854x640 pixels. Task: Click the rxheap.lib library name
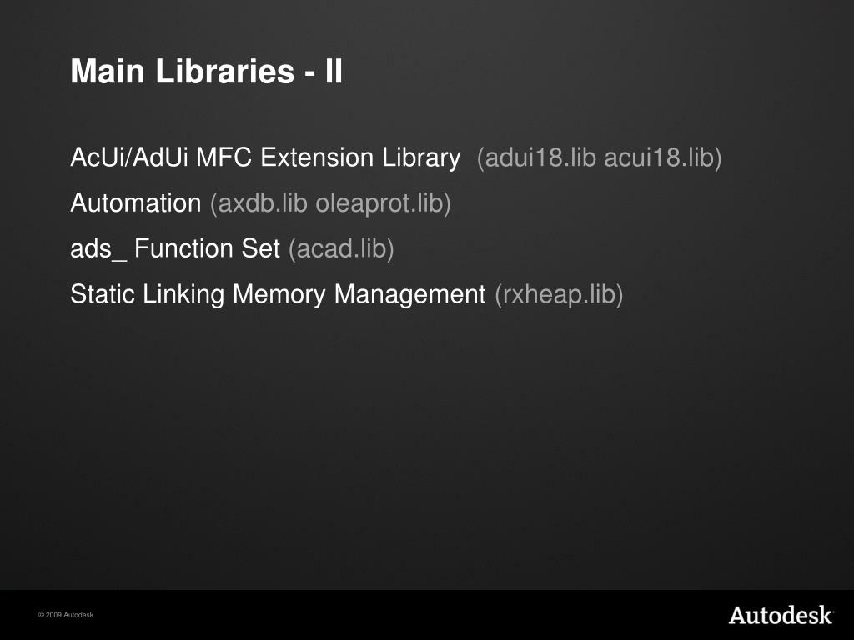click(x=559, y=294)
